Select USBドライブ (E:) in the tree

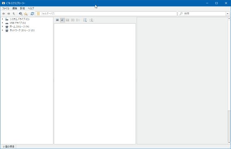point(18,23)
